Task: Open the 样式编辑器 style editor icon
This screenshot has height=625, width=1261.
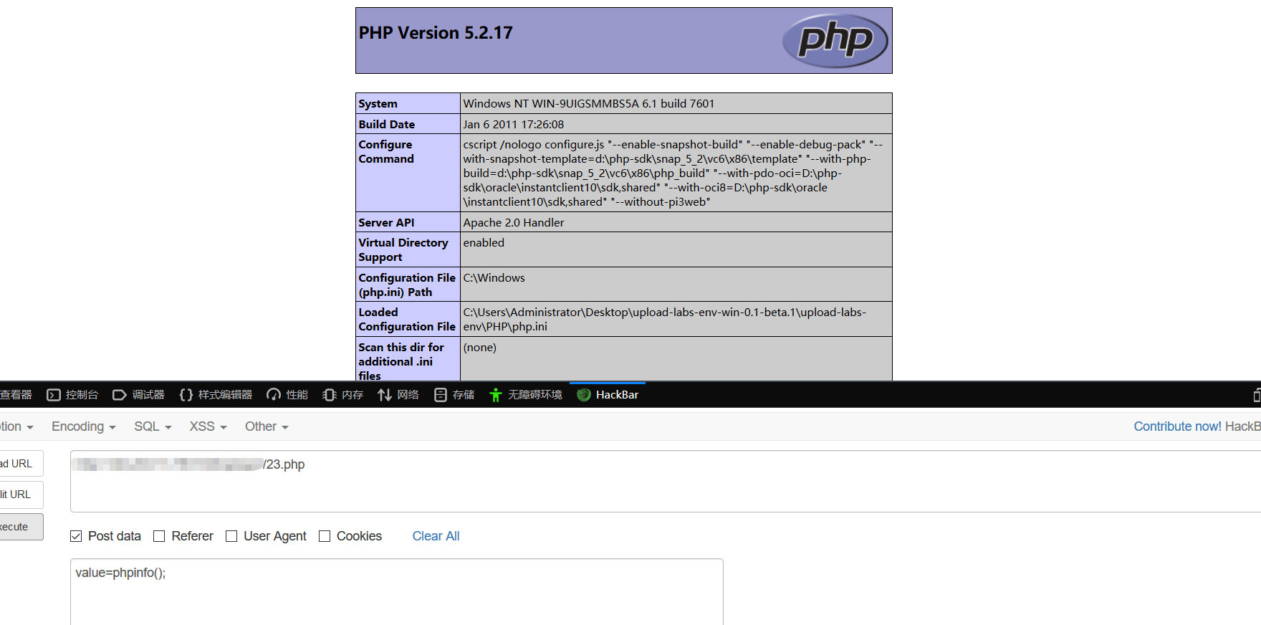Action: pos(186,395)
